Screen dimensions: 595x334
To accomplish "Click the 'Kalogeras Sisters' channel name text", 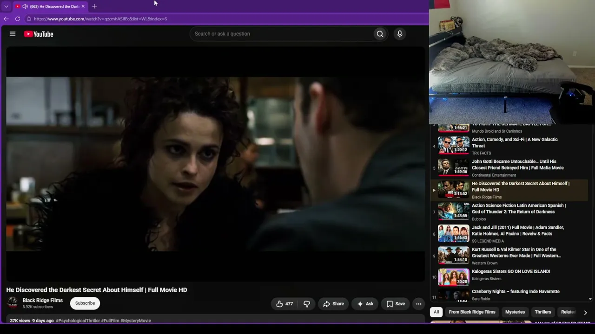I will [486, 279].
